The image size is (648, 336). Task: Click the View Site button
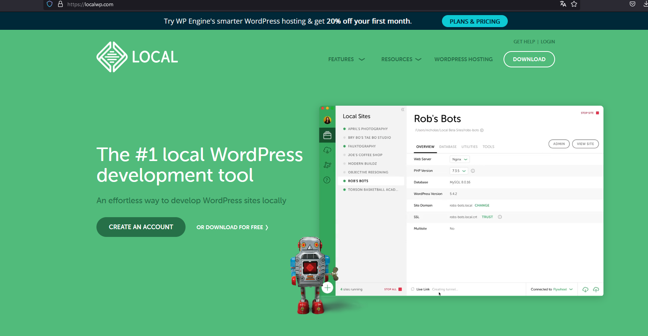[x=585, y=144]
